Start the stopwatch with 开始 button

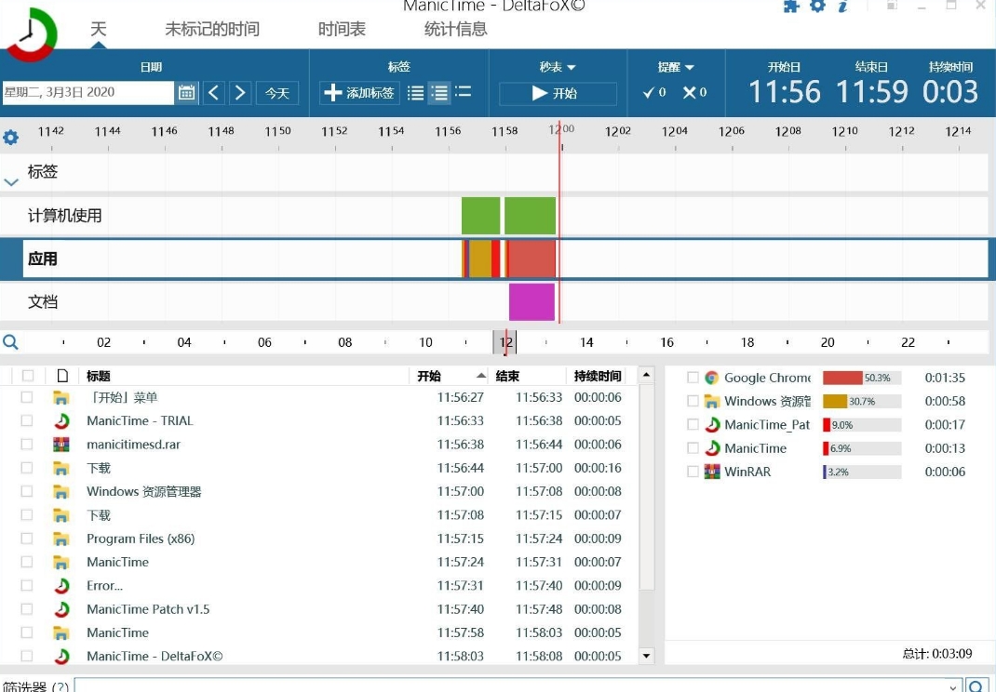(x=557, y=93)
